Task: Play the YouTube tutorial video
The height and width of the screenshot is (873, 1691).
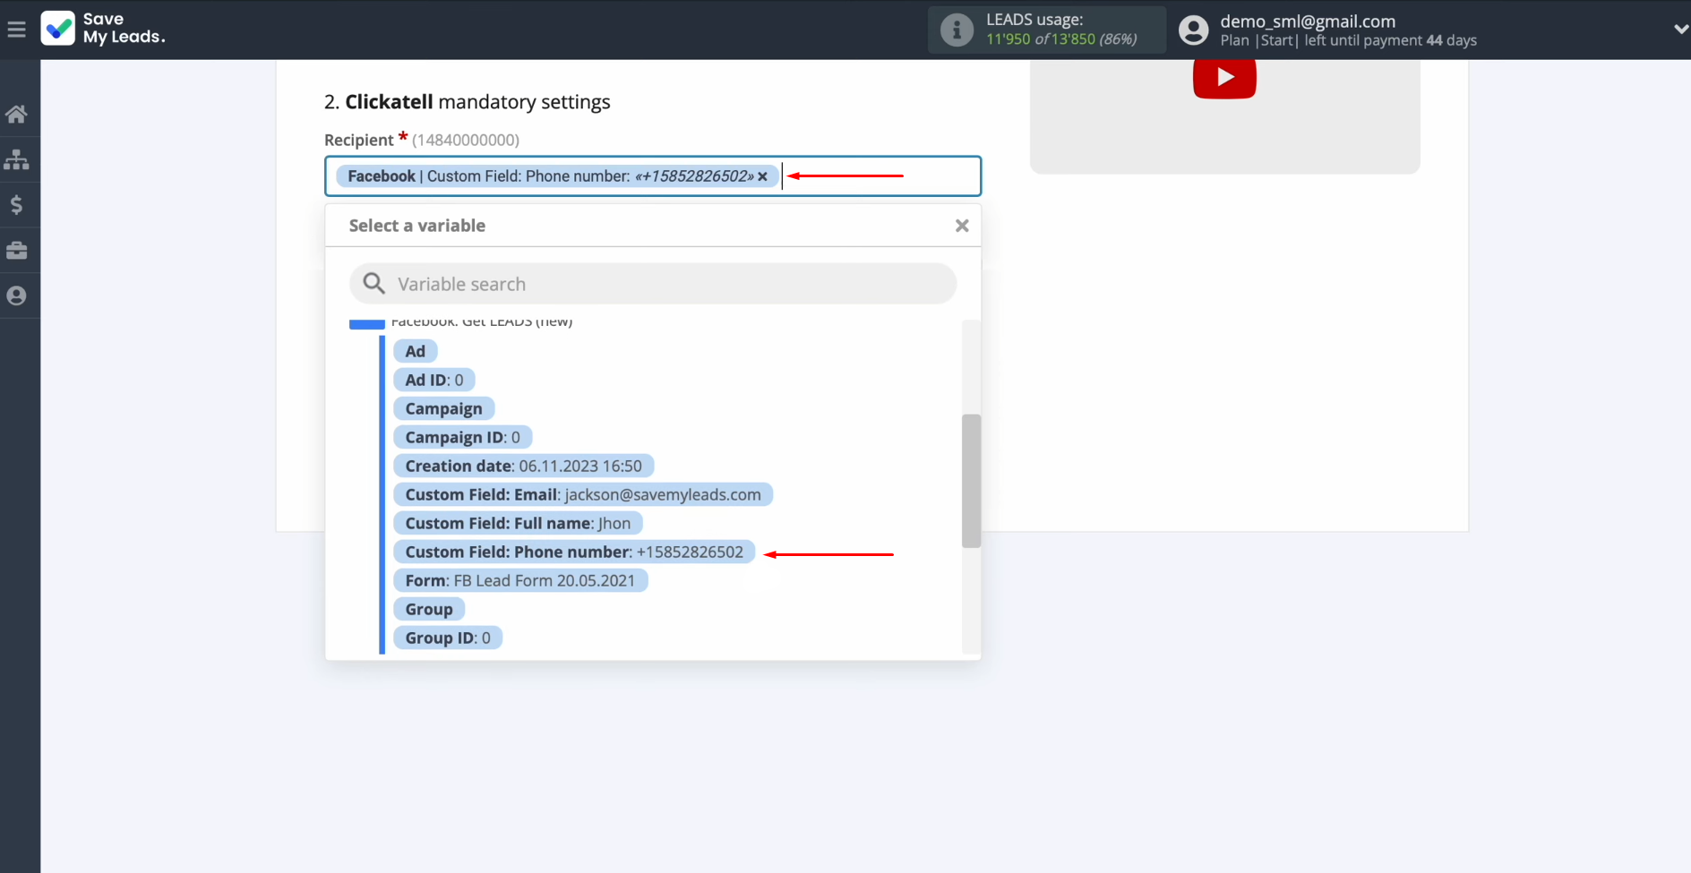Action: [x=1224, y=77]
